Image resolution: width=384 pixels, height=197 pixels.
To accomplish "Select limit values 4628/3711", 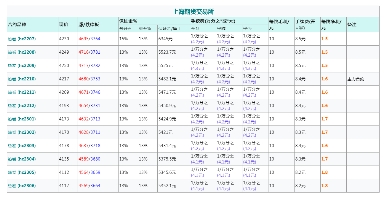I will (89, 132).
